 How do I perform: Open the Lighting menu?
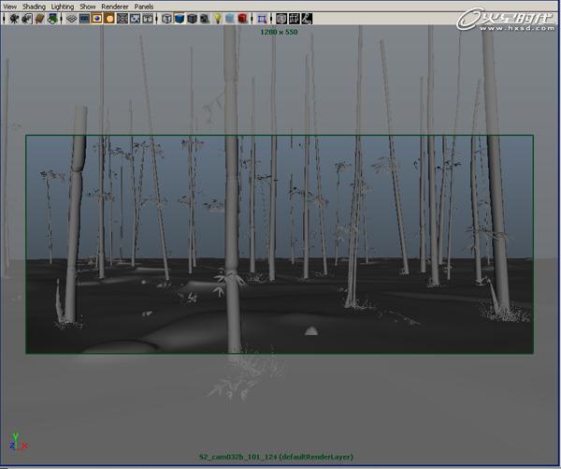pos(62,7)
